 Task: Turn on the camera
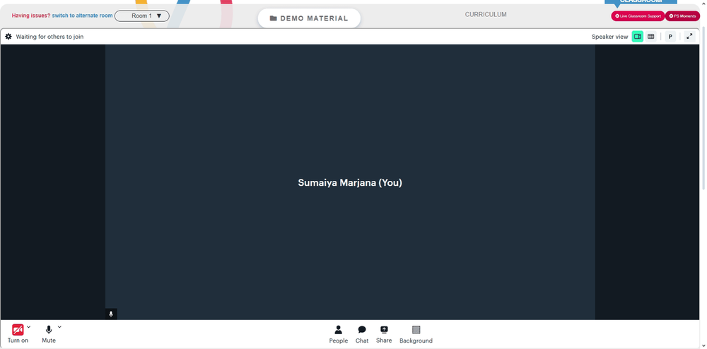18,333
